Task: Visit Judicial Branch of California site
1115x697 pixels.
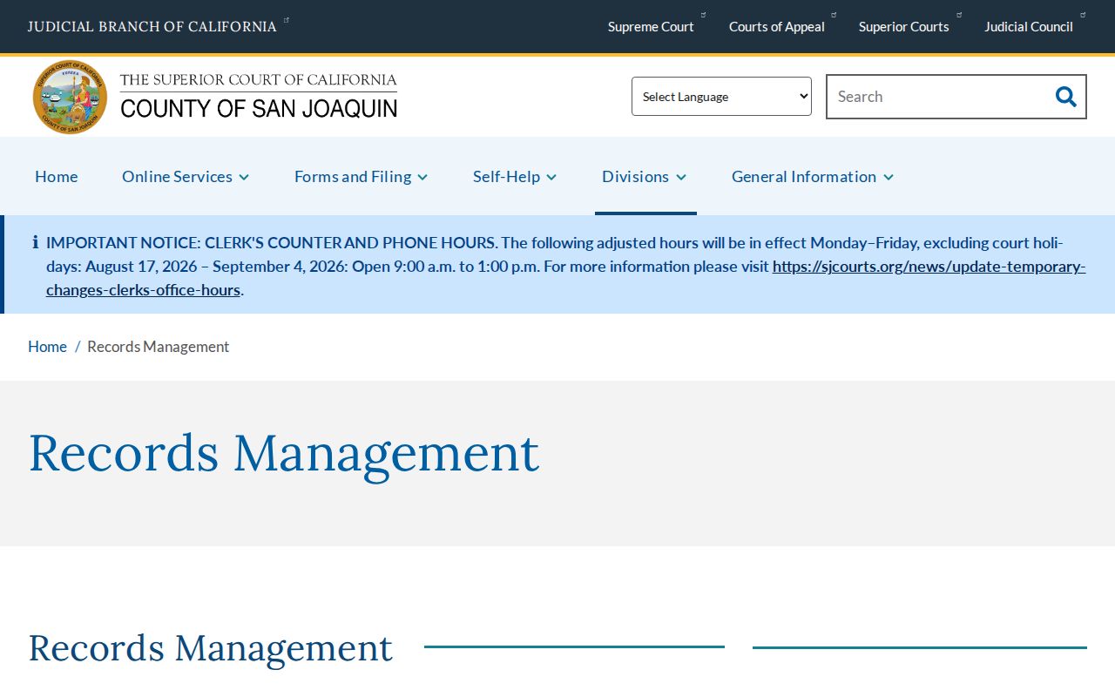Action: (x=152, y=26)
